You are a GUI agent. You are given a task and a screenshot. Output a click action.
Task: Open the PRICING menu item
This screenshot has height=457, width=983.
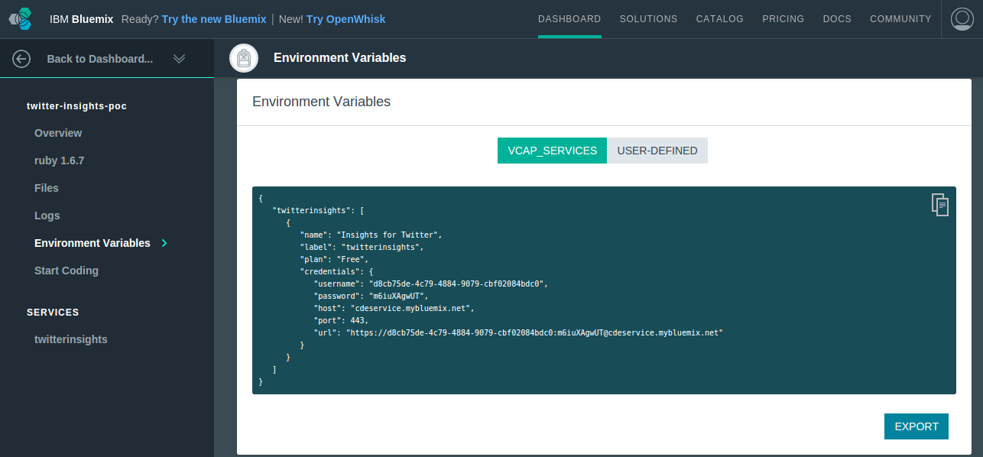[x=783, y=19]
